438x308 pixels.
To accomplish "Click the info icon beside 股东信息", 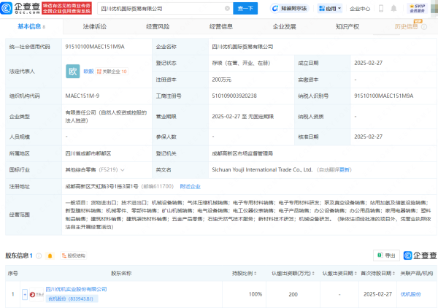I will pyautogui.click(x=39, y=255).
